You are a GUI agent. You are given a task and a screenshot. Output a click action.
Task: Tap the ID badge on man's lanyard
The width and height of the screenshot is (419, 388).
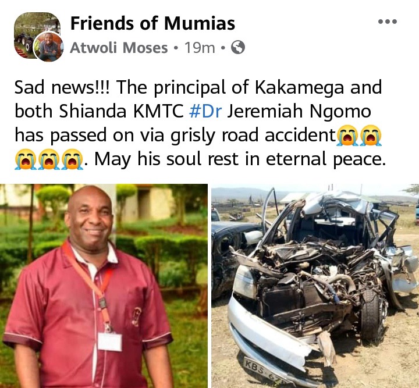click(x=110, y=341)
